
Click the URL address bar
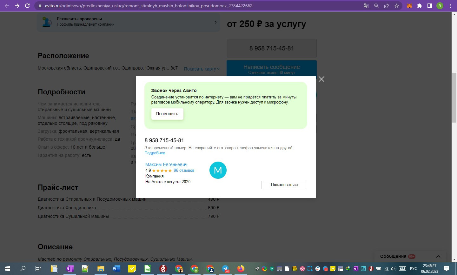coord(197,6)
